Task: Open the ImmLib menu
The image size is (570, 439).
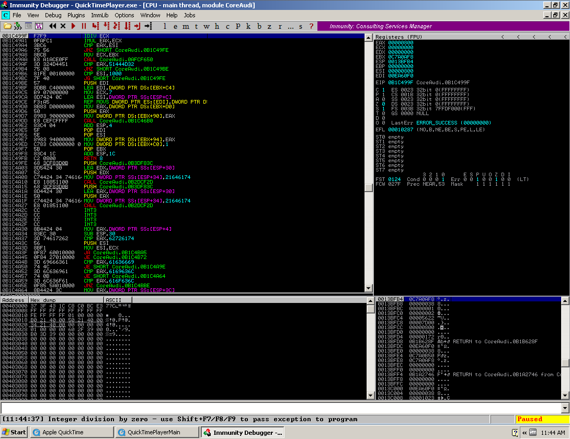Action: [x=99, y=15]
